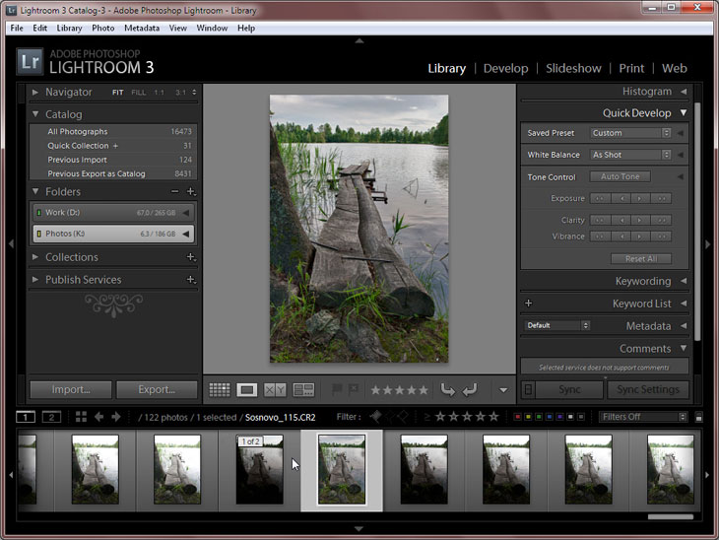Viewport: 719px width, 540px height.
Task: Toggle the Sync auto-sync switch
Action: 528,389
